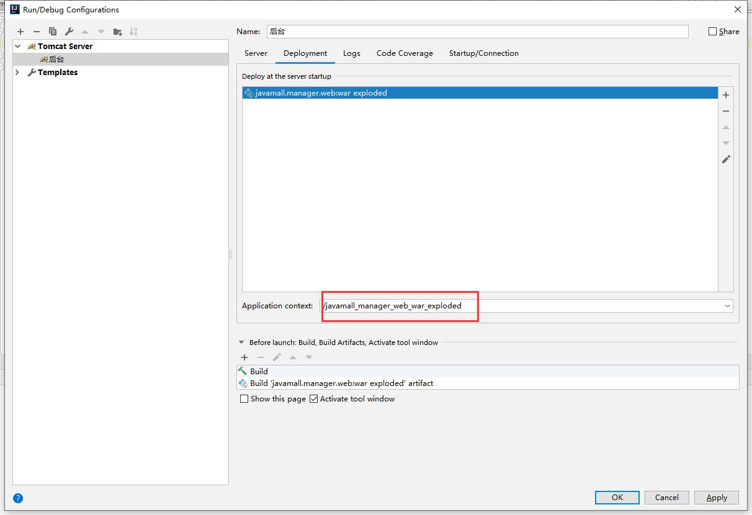
Task: Copy the selected configuration
Action: 53,32
